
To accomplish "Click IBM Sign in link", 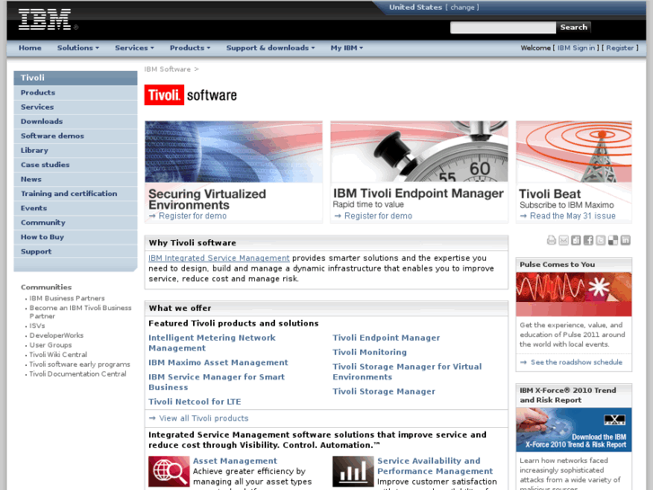I will [x=576, y=48].
